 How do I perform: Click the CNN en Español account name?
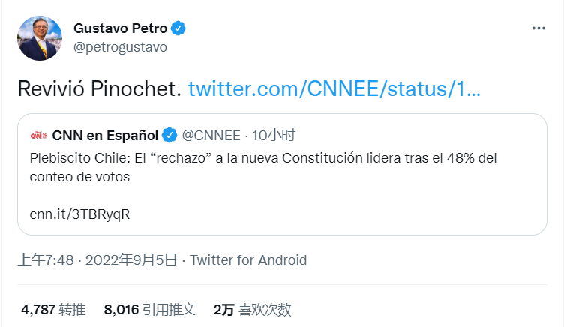(x=105, y=136)
